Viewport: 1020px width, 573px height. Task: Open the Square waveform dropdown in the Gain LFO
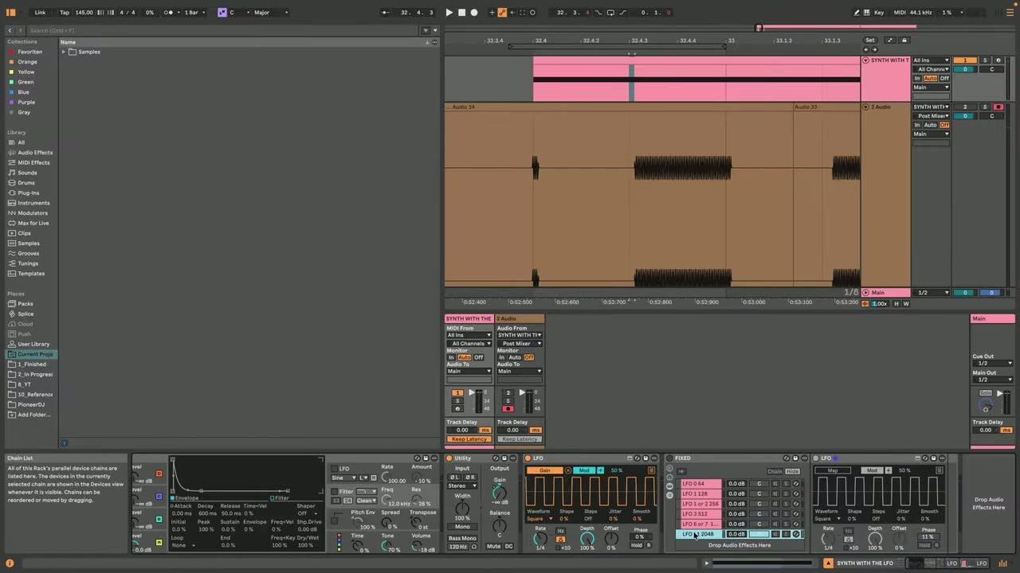point(539,519)
